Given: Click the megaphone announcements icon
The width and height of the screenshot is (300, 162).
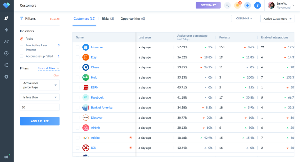Looking at the screenshot, I should coord(6,157).
